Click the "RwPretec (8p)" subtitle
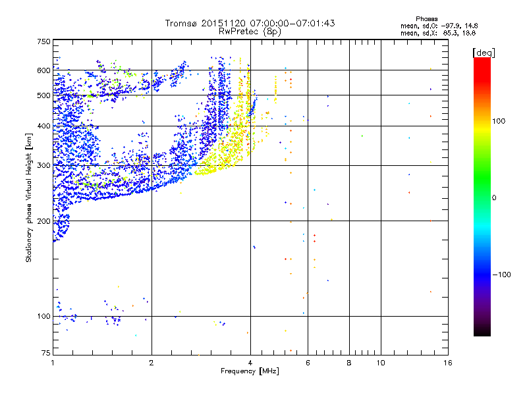527x395 pixels. pos(250,32)
